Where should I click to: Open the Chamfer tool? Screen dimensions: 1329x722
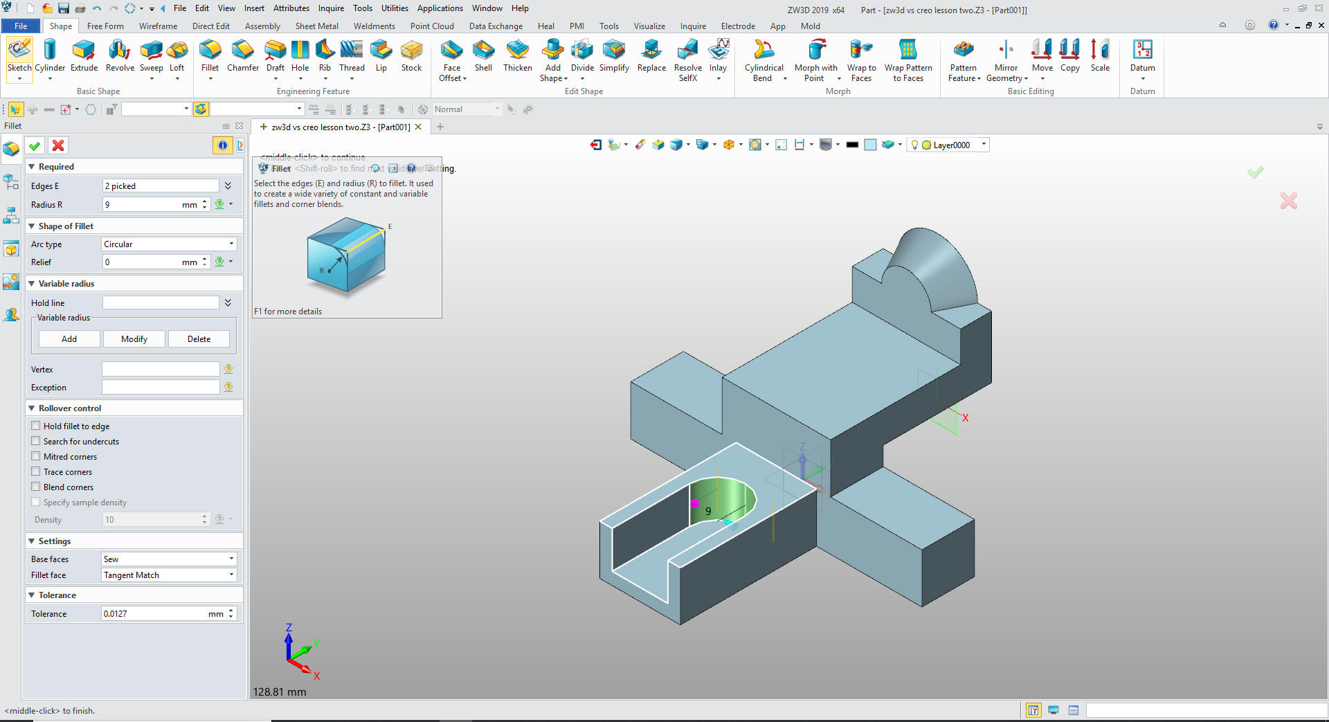coord(243,55)
